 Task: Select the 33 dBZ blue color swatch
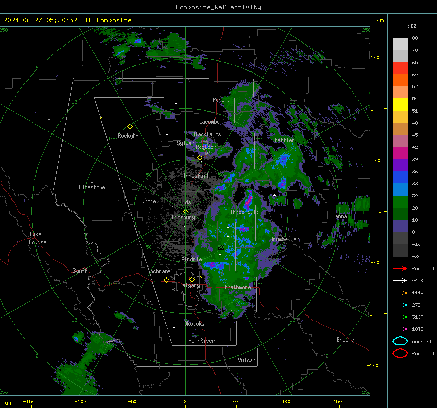(400, 189)
